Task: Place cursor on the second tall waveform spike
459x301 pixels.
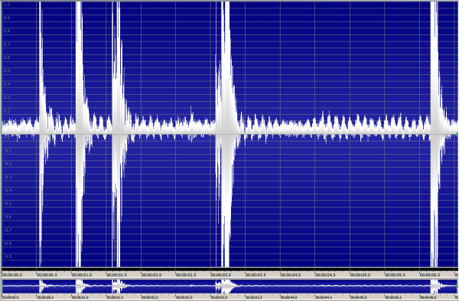Action: pyautogui.click(x=79, y=133)
